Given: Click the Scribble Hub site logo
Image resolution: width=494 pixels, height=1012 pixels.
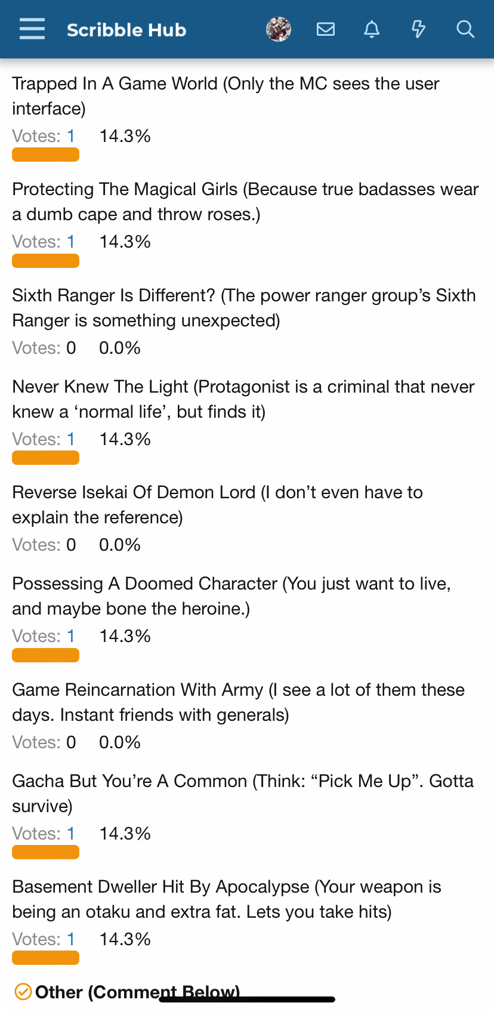Looking at the screenshot, I should 126,30.
